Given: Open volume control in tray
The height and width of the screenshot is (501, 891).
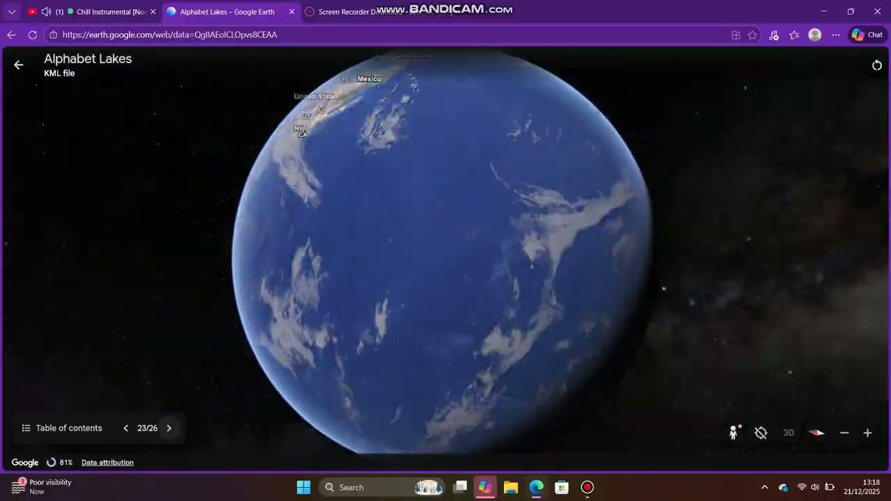Looking at the screenshot, I should [815, 487].
